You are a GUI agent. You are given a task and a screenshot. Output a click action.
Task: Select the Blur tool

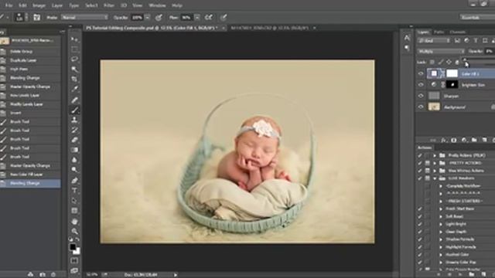74,160
